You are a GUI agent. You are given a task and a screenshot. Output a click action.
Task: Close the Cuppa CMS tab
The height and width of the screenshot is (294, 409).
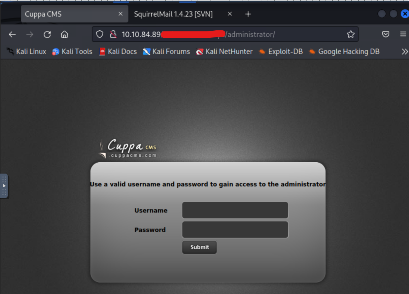(120, 14)
